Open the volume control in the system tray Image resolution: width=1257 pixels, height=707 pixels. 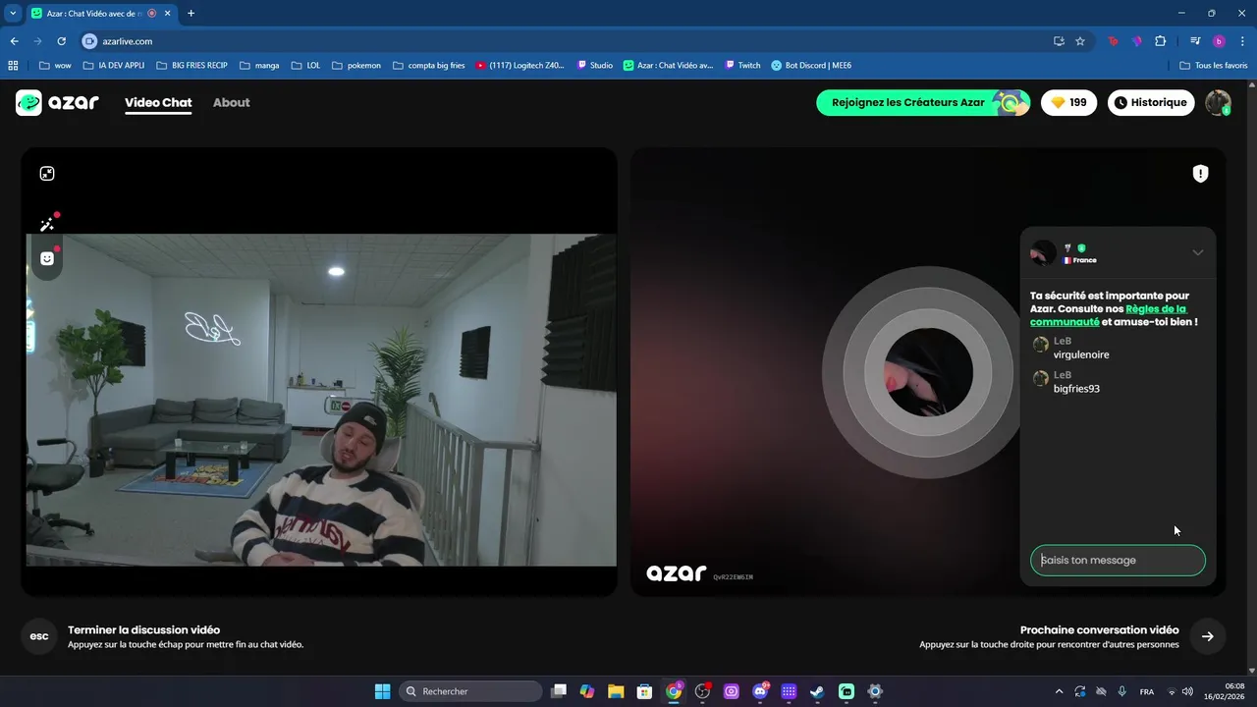pyautogui.click(x=1188, y=691)
